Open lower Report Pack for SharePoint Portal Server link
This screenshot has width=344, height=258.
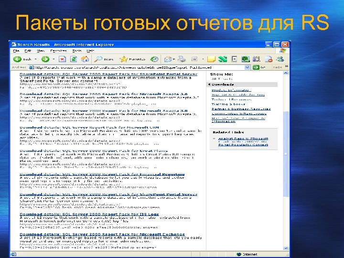(108, 194)
